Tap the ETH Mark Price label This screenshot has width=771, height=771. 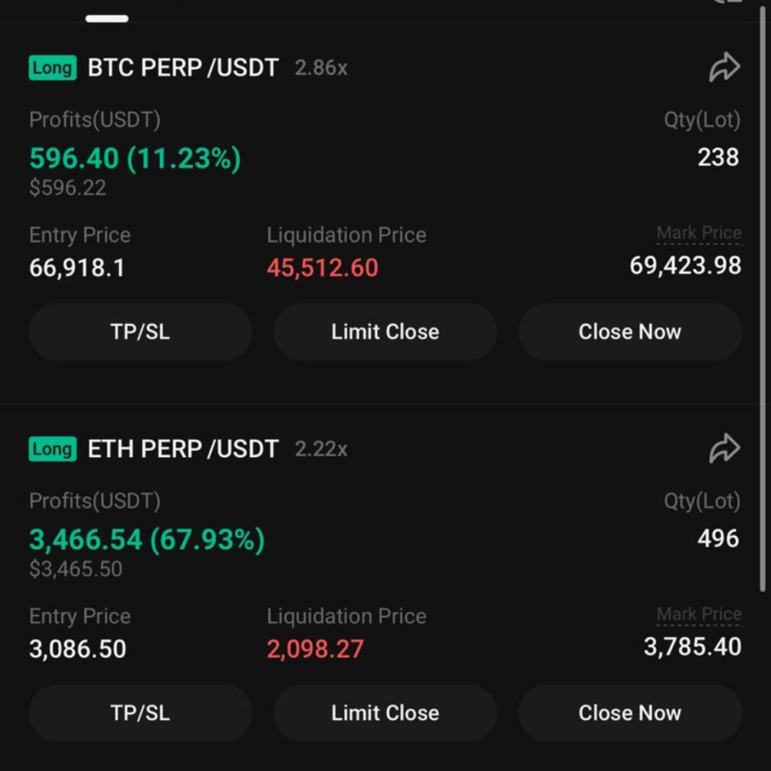(699, 615)
